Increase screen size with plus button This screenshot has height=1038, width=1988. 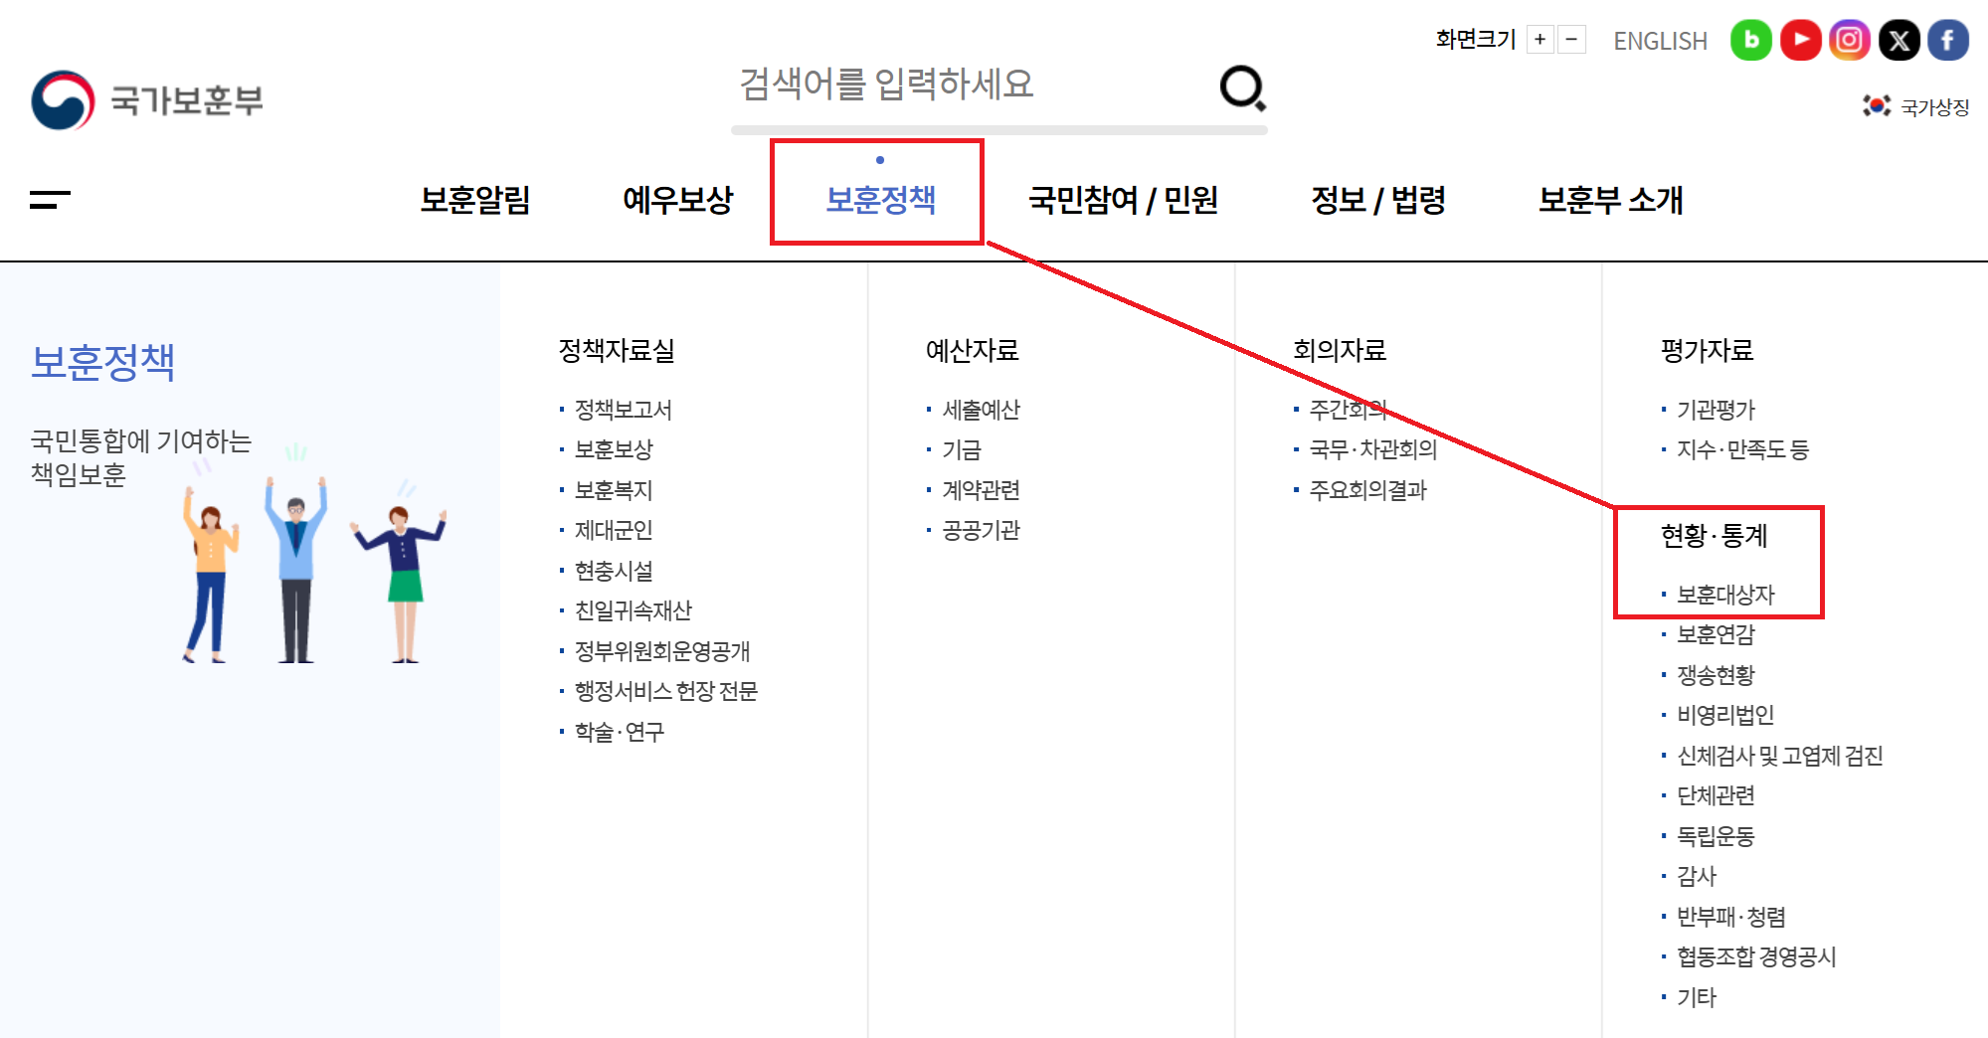[1539, 40]
